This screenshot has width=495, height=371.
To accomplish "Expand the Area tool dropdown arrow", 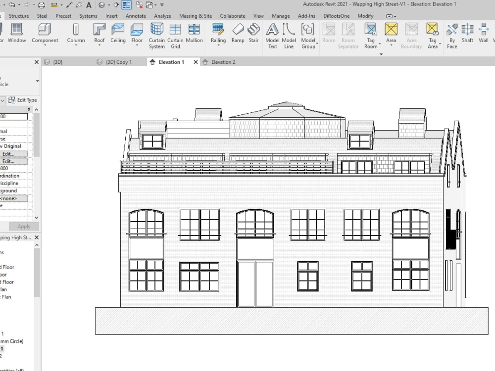I will click(391, 46).
